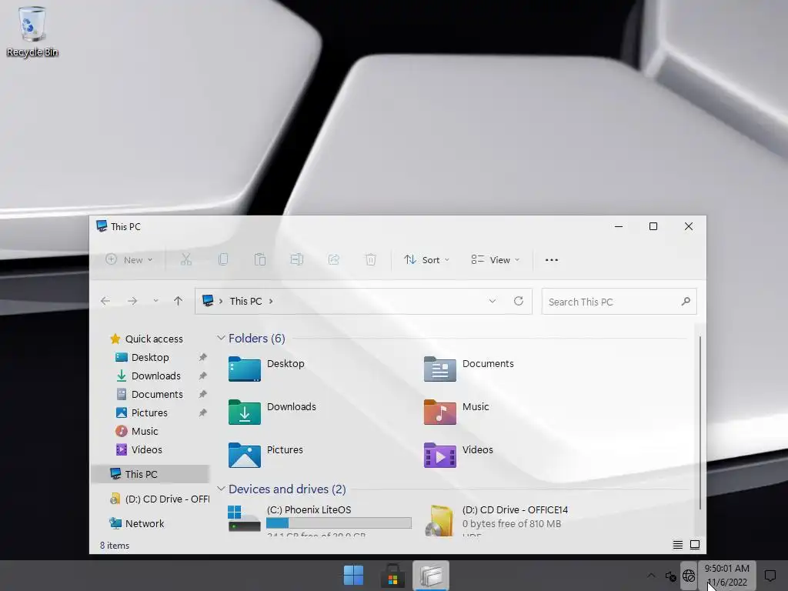Click the C: drive usage bar
788x591 pixels.
[339, 523]
